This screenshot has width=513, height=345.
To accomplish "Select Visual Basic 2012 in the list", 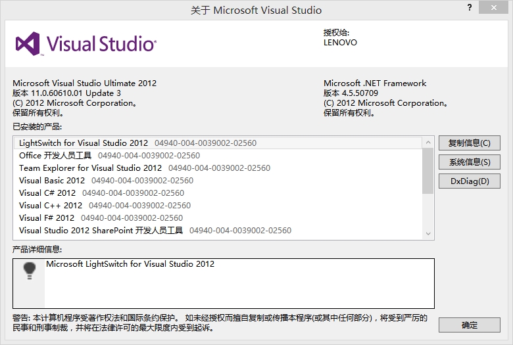I will (52, 181).
